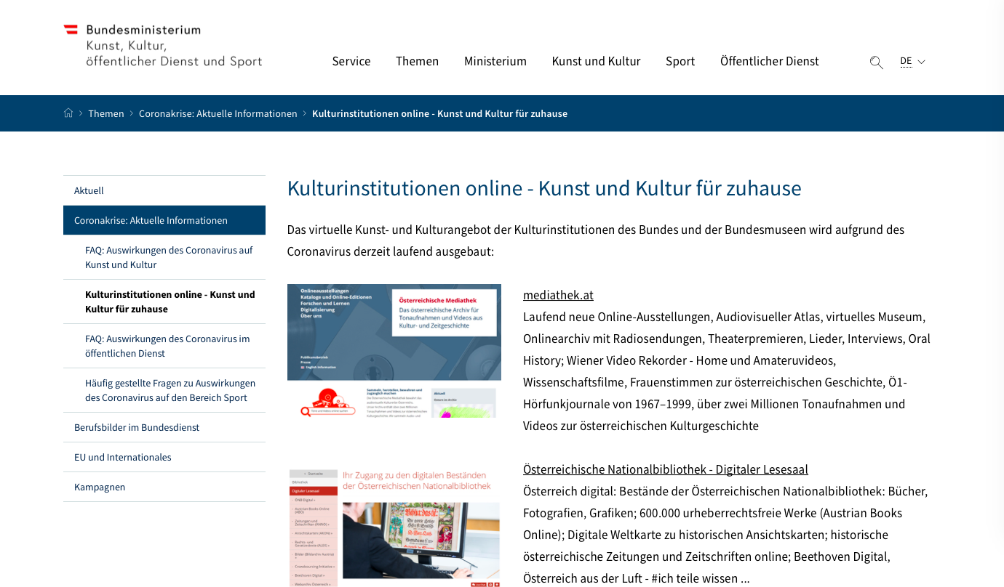Viewport: 1004px width, 587px height.
Task: Go to Themen in the breadcrumb
Action: tap(106, 113)
